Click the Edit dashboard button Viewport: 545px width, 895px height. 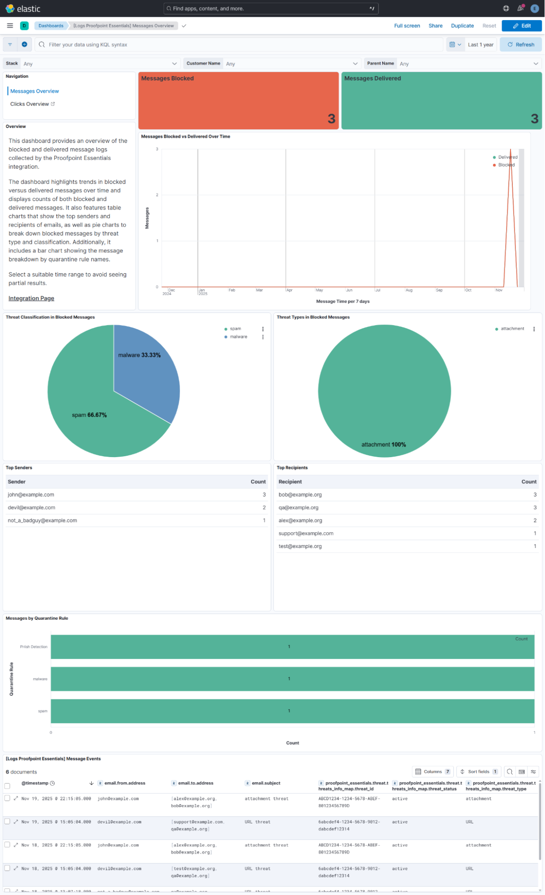tap(522, 26)
